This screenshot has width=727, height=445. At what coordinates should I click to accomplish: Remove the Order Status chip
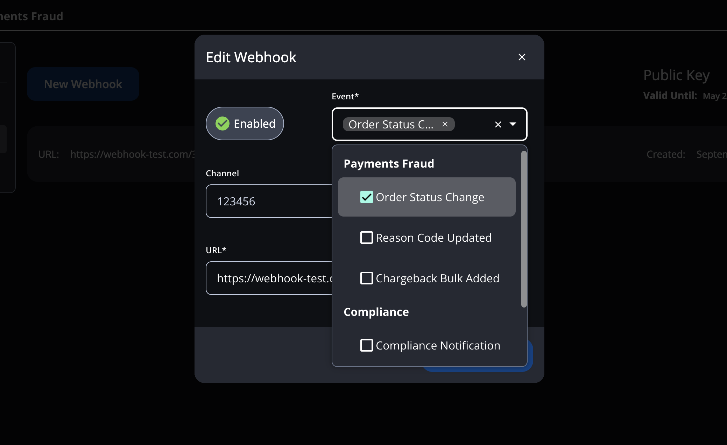pos(445,124)
